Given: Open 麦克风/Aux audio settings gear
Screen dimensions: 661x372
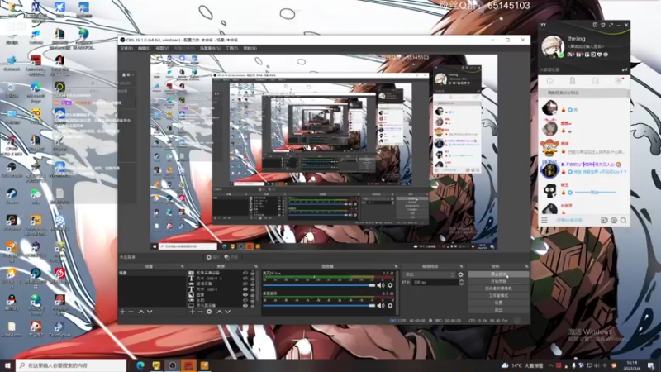Looking at the screenshot, I should click(390, 285).
